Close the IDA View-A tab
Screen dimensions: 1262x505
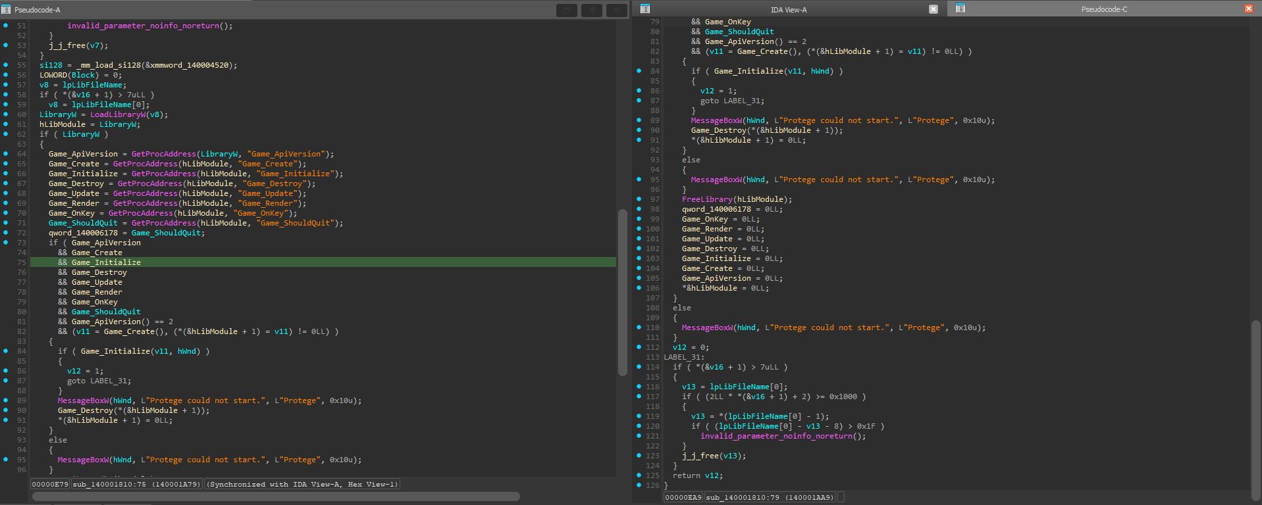click(x=933, y=9)
